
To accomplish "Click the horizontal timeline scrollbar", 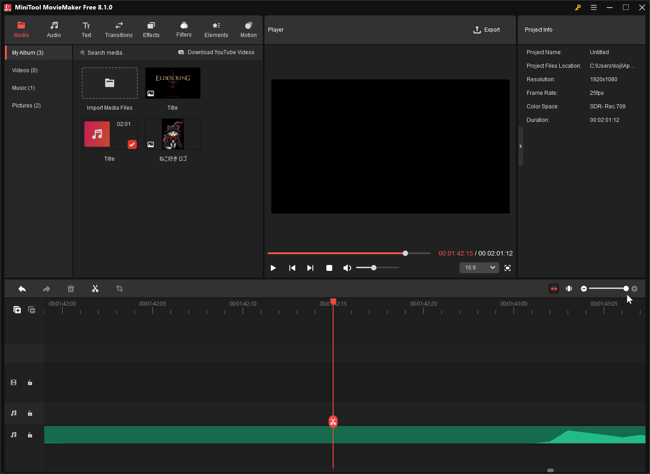I will click(x=550, y=470).
